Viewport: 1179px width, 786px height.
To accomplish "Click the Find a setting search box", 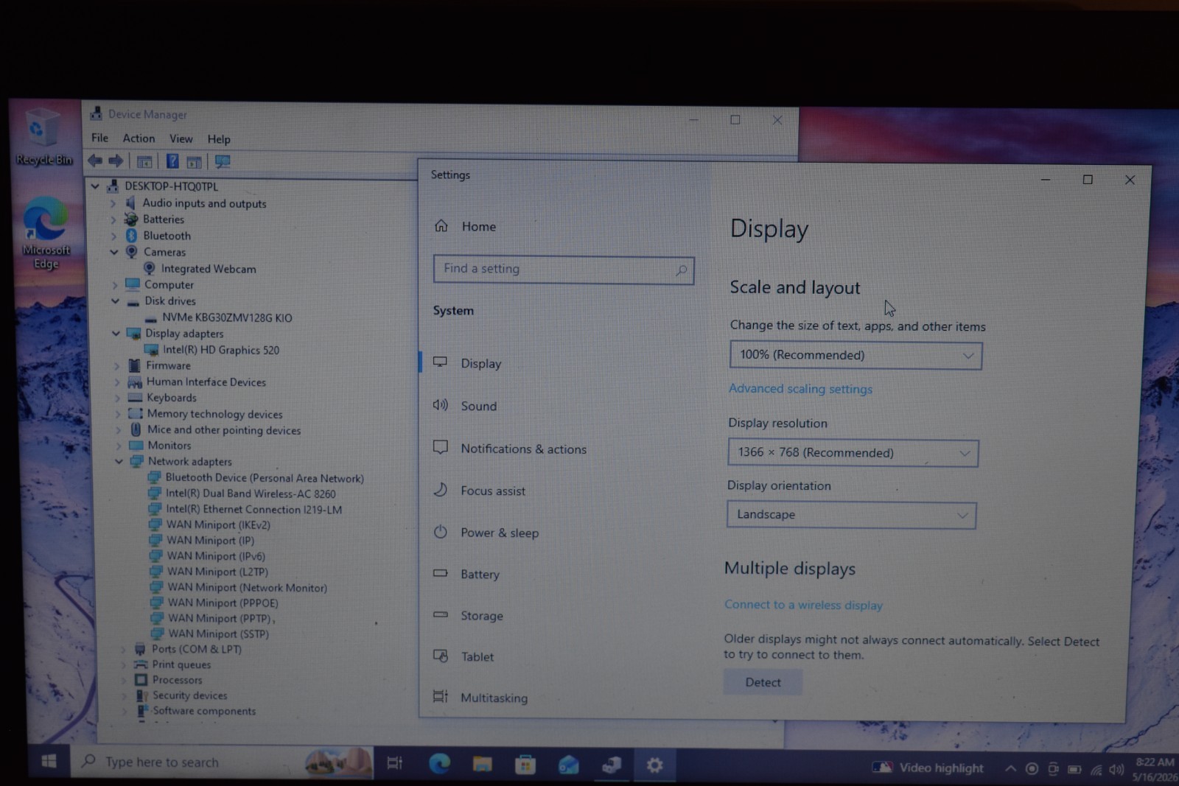I will 564,270.
